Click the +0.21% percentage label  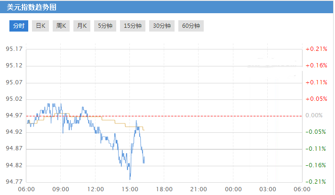point(316,49)
